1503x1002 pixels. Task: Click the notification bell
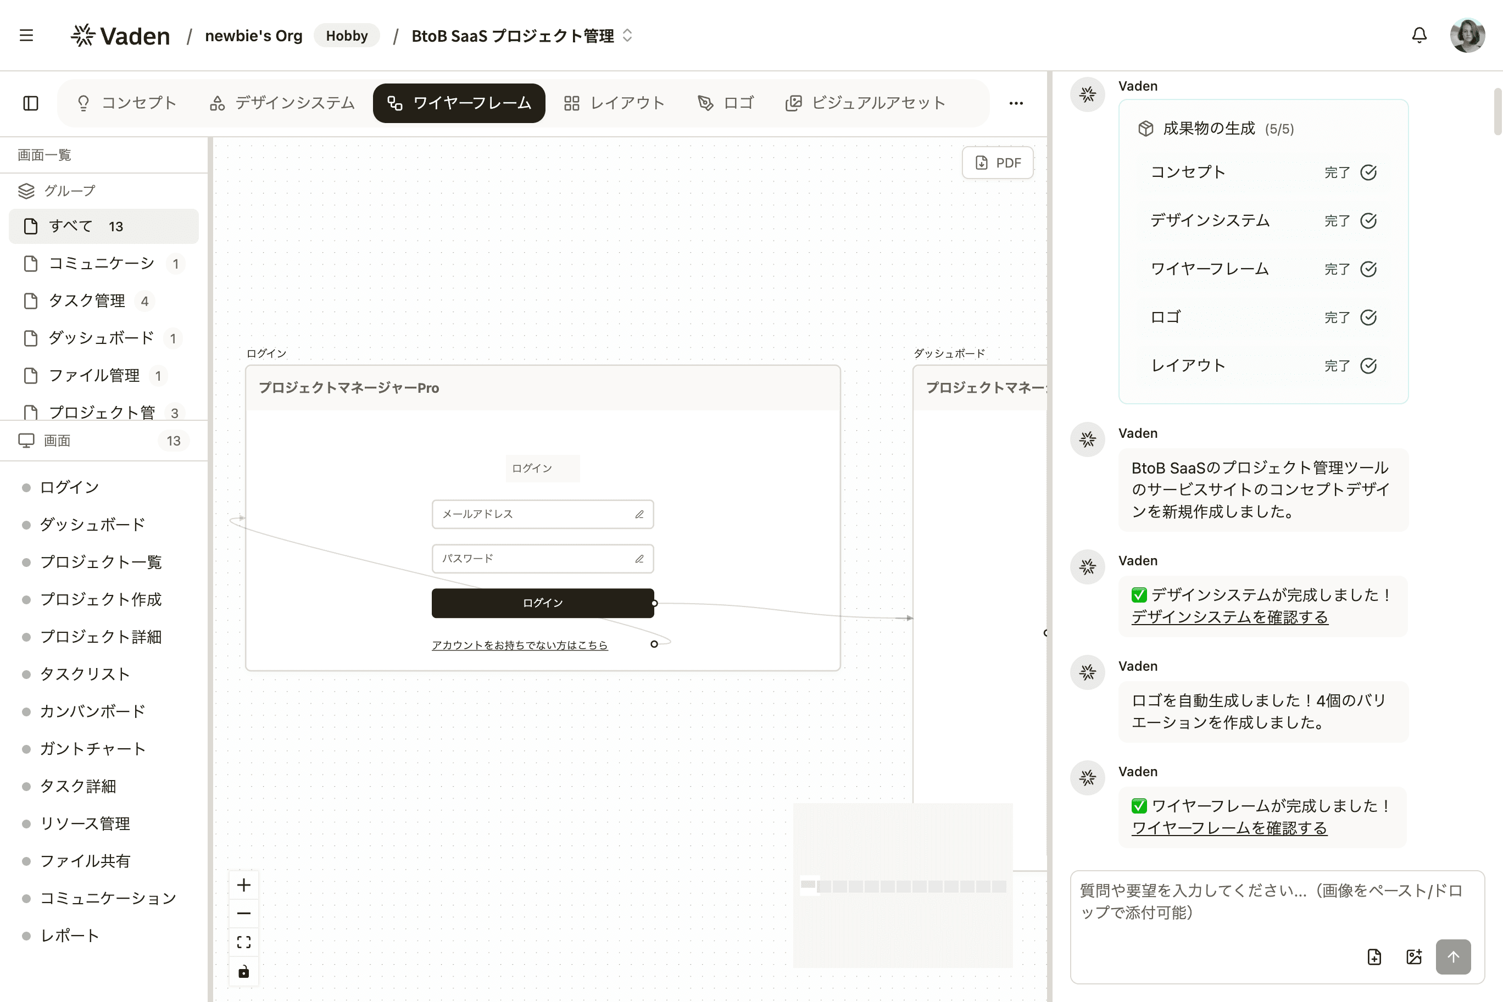1418,35
